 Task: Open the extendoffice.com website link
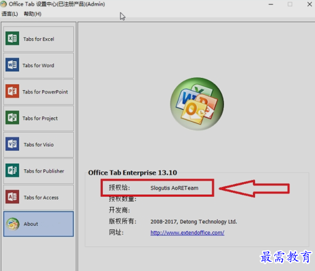[x=187, y=233]
